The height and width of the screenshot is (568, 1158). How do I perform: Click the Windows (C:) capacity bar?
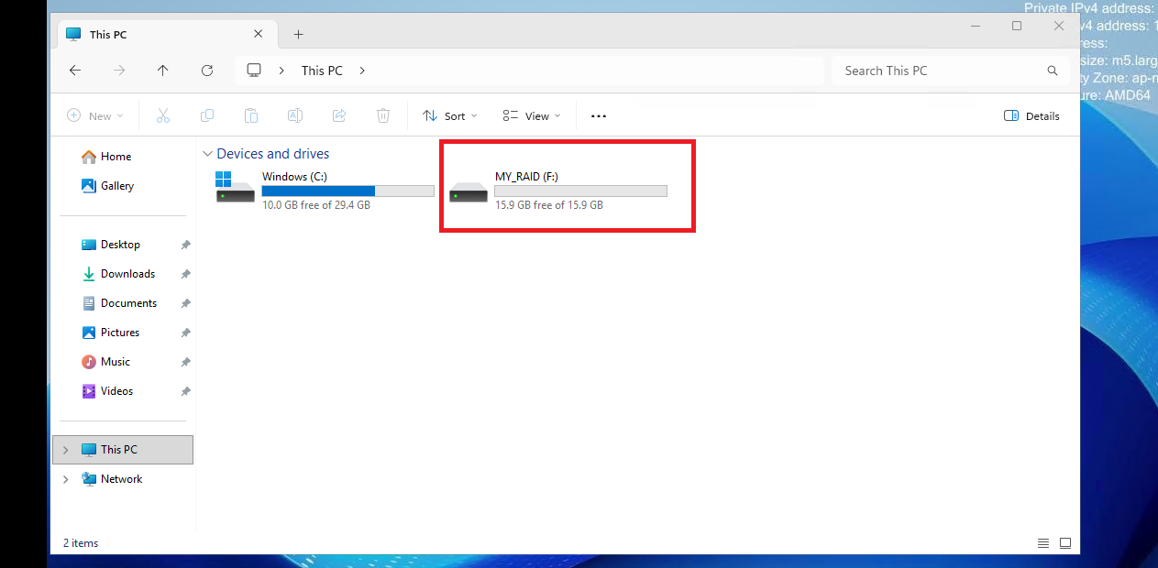click(x=347, y=191)
